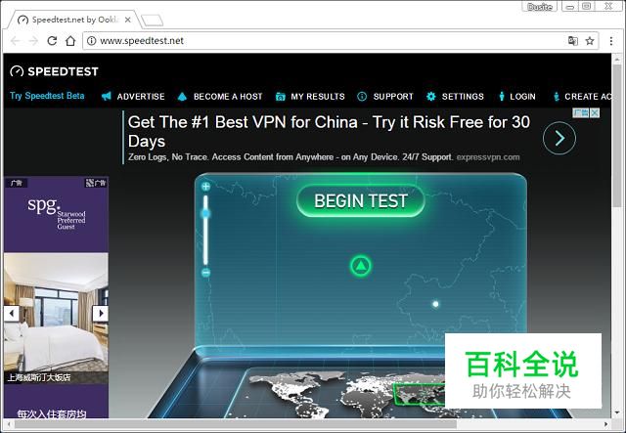Open the Try Speedtest Beta link
626x433 pixels.
(x=47, y=96)
